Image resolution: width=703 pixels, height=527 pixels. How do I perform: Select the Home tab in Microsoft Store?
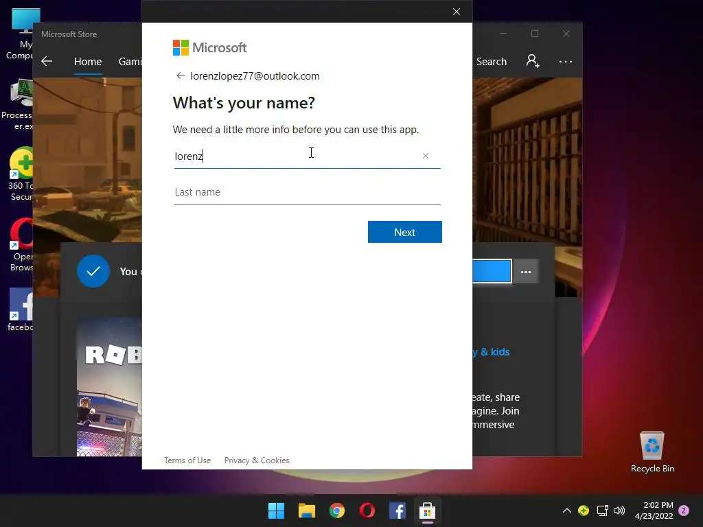click(x=88, y=61)
